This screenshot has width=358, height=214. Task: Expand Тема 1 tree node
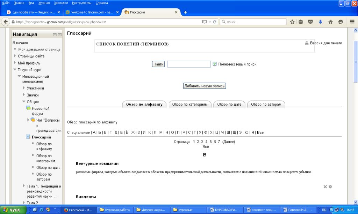[24, 186]
